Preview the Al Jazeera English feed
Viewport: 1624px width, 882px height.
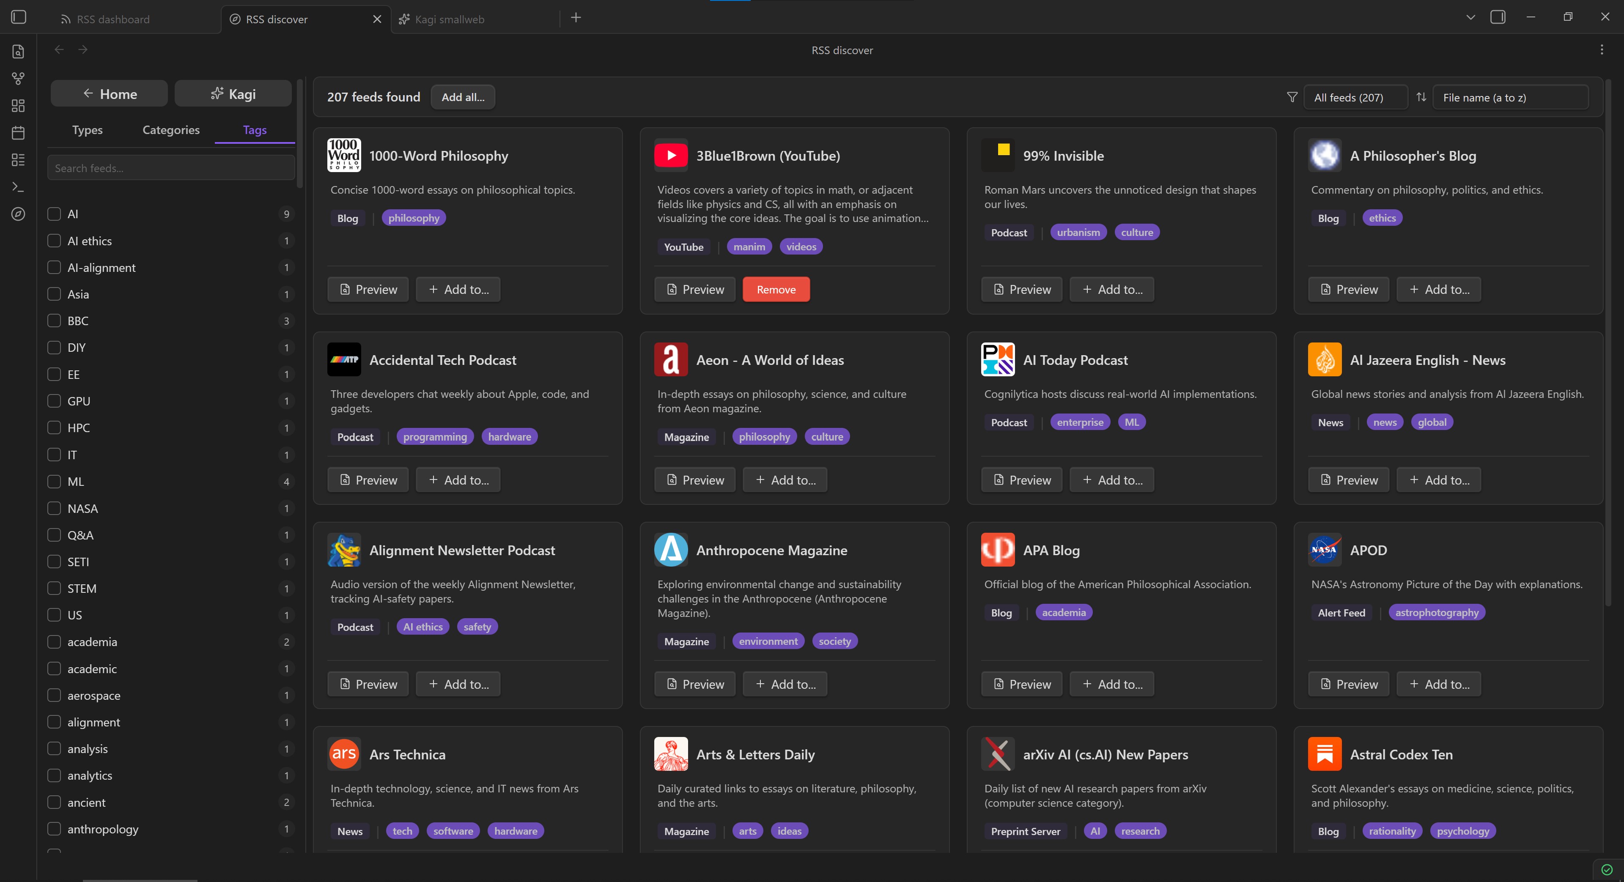click(x=1349, y=480)
